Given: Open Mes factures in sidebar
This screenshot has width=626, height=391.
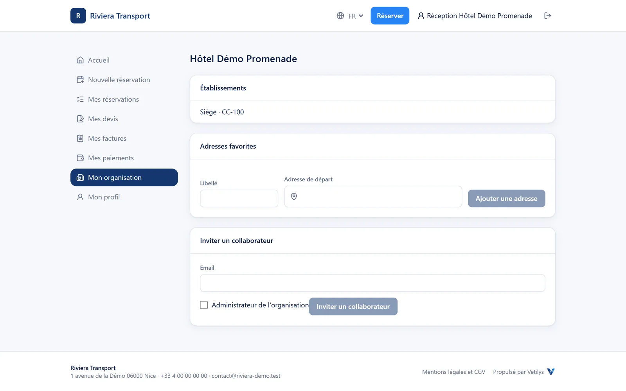Looking at the screenshot, I should (x=124, y=138).
